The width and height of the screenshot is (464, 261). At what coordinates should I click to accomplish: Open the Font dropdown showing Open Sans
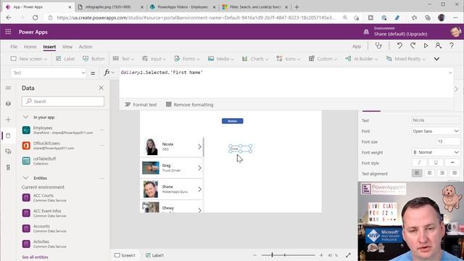click(x=436, y=131)
